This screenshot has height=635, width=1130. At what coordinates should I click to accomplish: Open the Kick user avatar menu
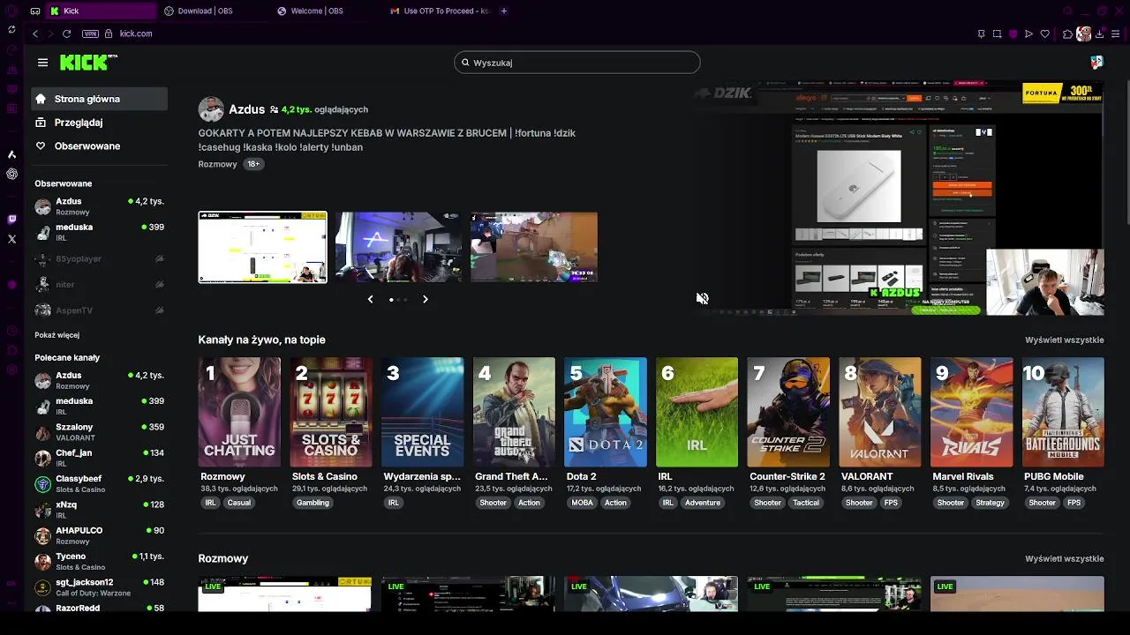click(x=1096, y=63)
